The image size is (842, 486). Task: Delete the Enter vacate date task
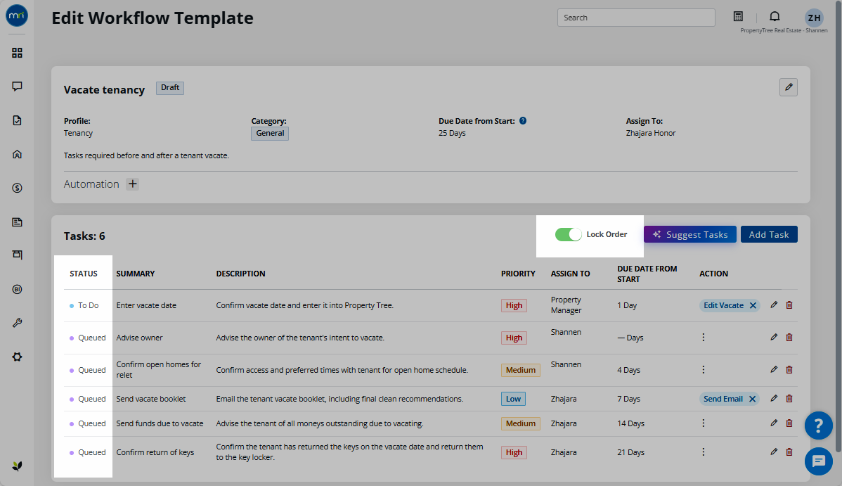click(789, 305)
